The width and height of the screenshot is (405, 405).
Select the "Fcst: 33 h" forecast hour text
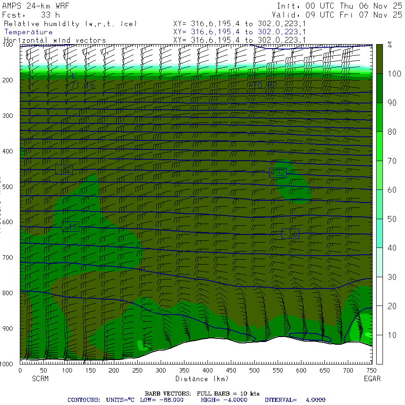click(x=31, y=15)
